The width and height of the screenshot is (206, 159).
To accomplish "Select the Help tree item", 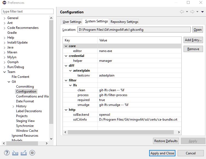I will pos(11,38).
